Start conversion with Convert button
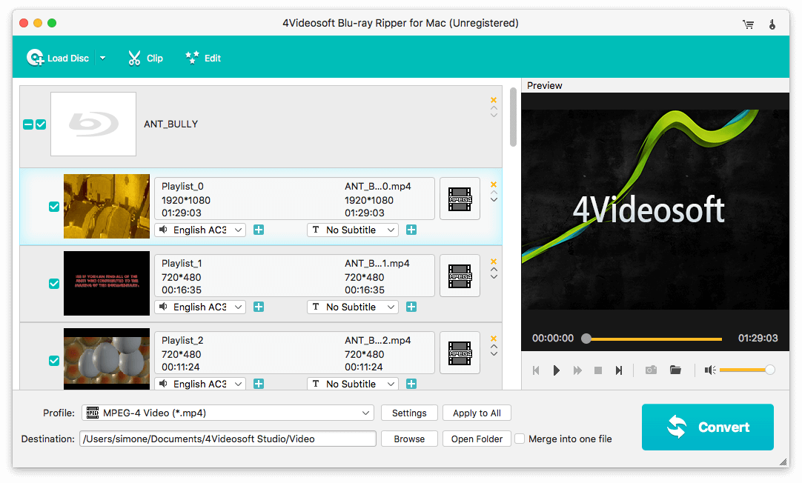This screenshot has height=483, width=802. [707, 427]
